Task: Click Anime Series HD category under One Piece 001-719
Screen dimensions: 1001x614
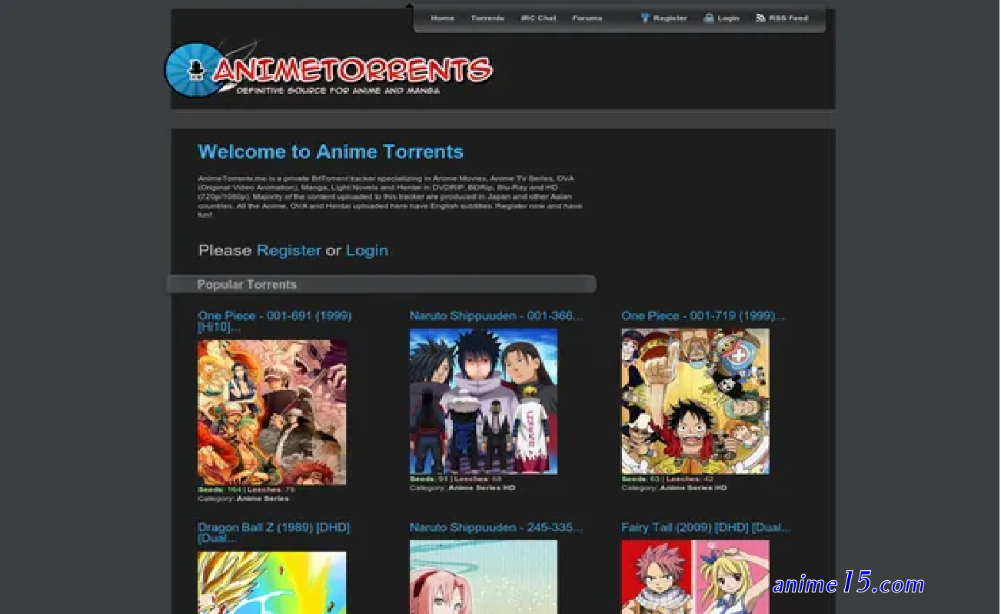Action: [x=693, y=488]
